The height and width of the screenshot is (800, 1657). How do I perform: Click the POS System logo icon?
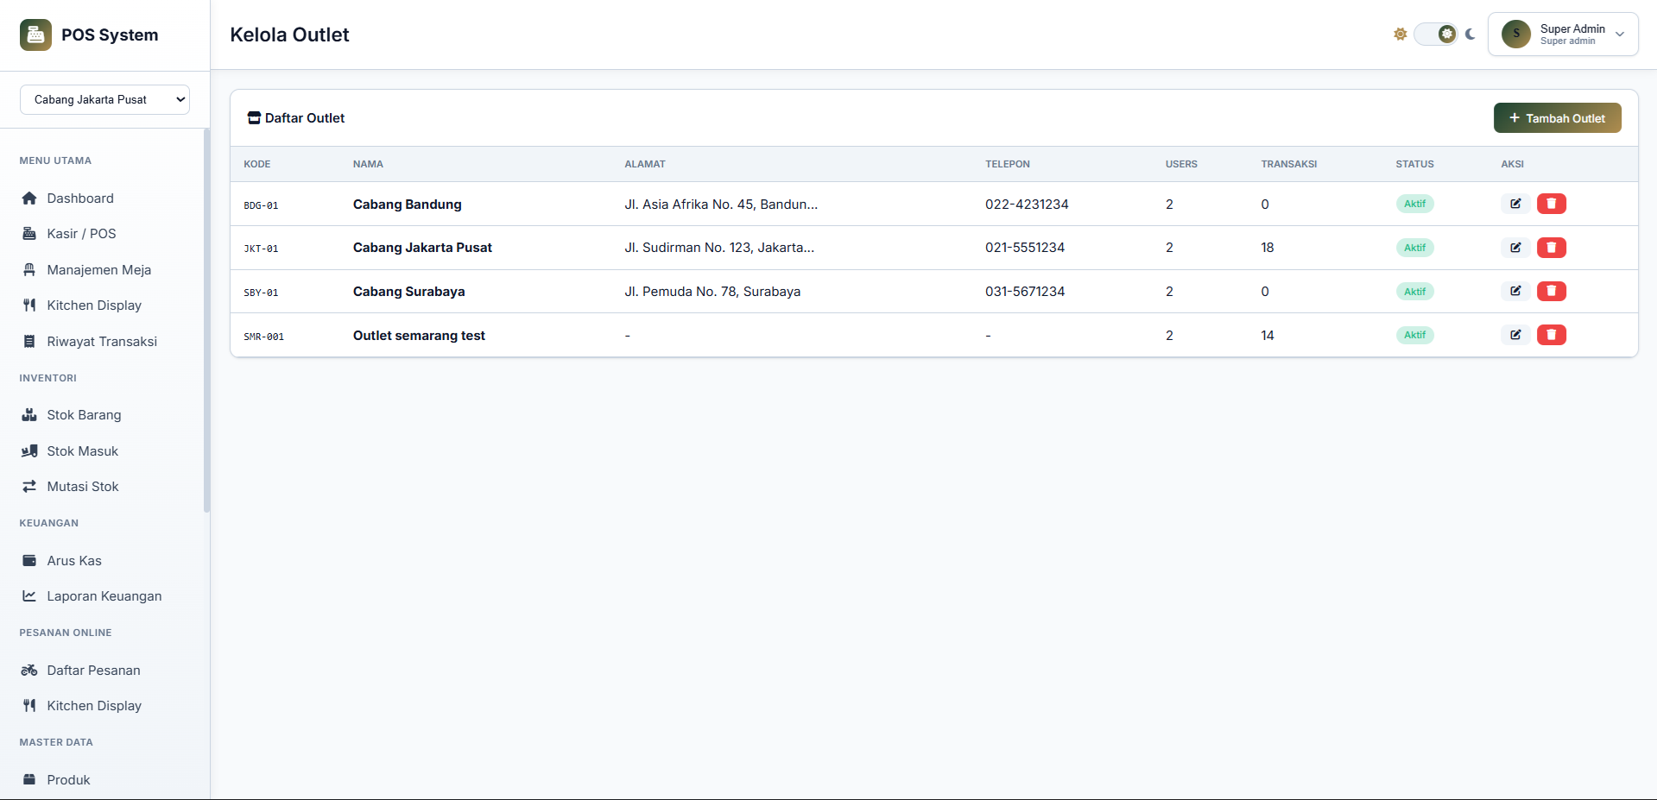point(35,35)
